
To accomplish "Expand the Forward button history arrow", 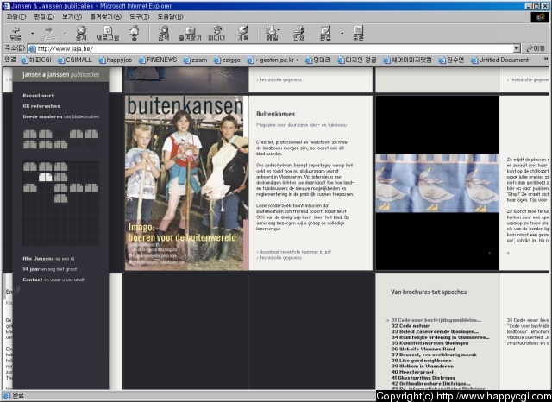I will pos(66,34).
